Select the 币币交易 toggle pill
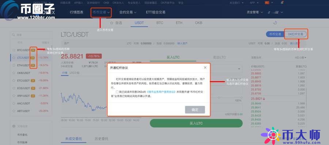The height and width of the screenshot is (145, 329). tap(275, 34)
